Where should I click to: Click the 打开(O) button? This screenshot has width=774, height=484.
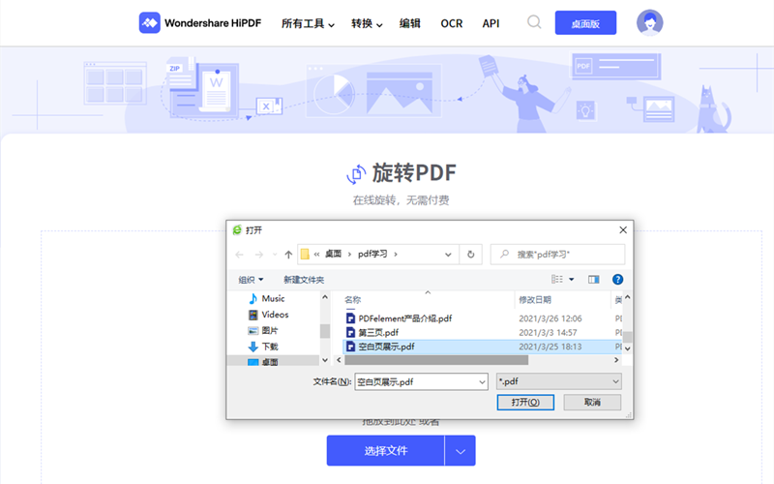coord(525,402)
